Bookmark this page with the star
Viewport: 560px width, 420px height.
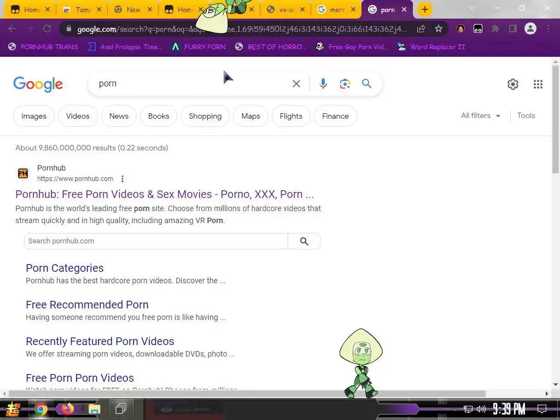point(439,29)
